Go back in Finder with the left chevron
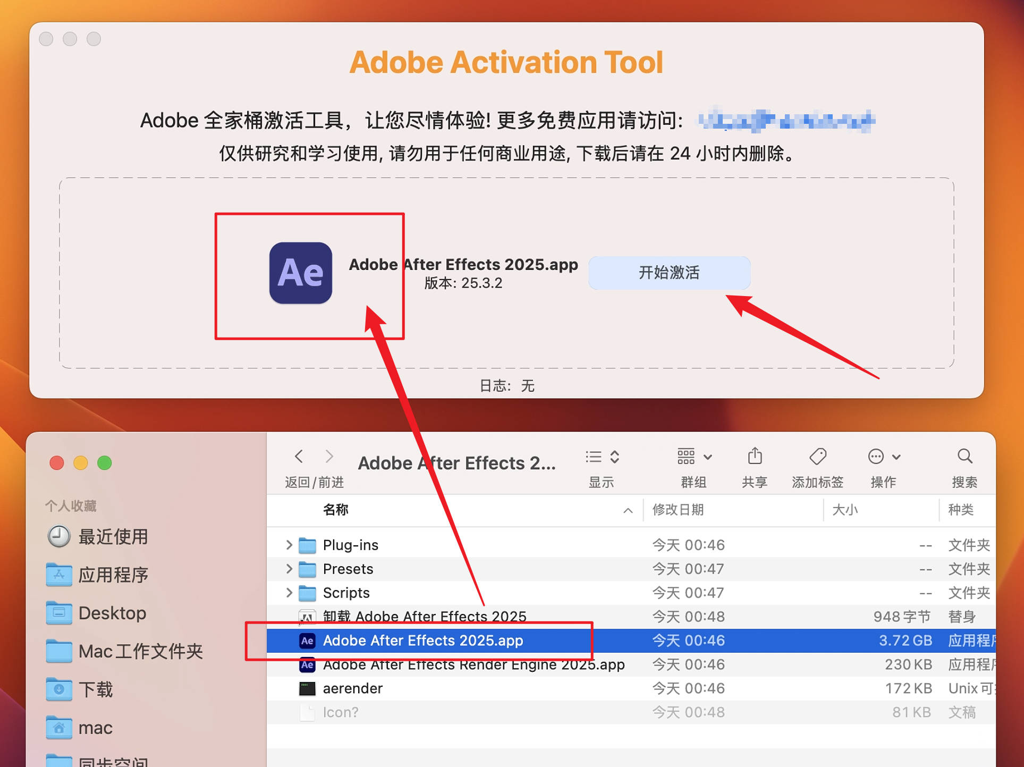This screenshot has height=767, width=1024. pyautogui.click(x=299, y=456)
